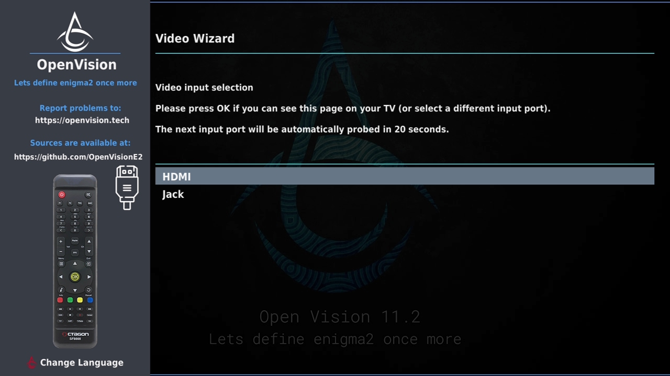
Task: Open the github.com/OpenVisionE2 sources link
Action: 78,157
